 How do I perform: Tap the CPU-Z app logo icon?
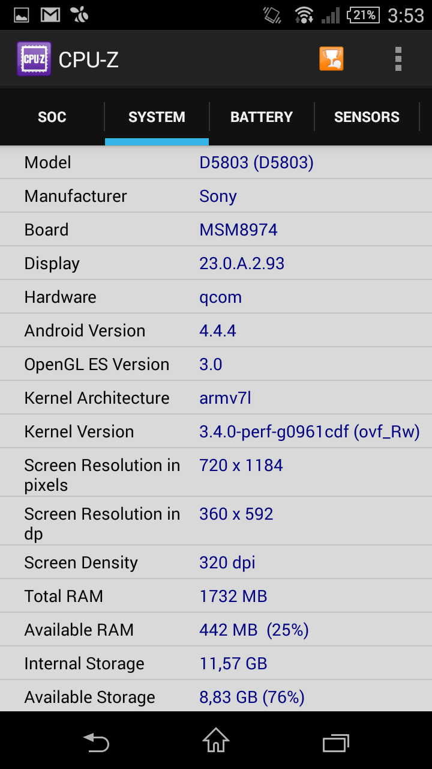point(34,59)
